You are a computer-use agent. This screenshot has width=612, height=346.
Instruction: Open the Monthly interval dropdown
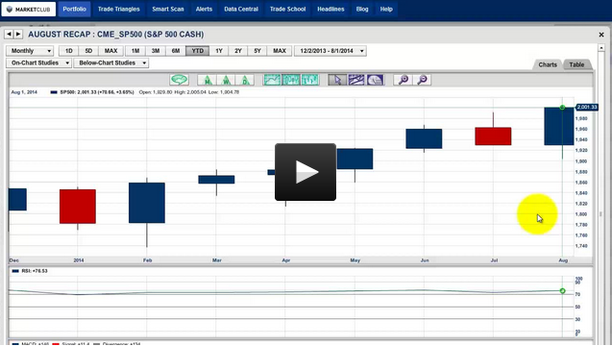(x=30, y=51)
